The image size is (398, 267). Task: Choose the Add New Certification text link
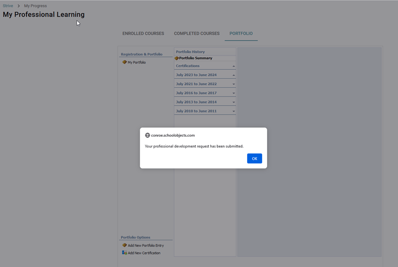click(x=144, y=253)
